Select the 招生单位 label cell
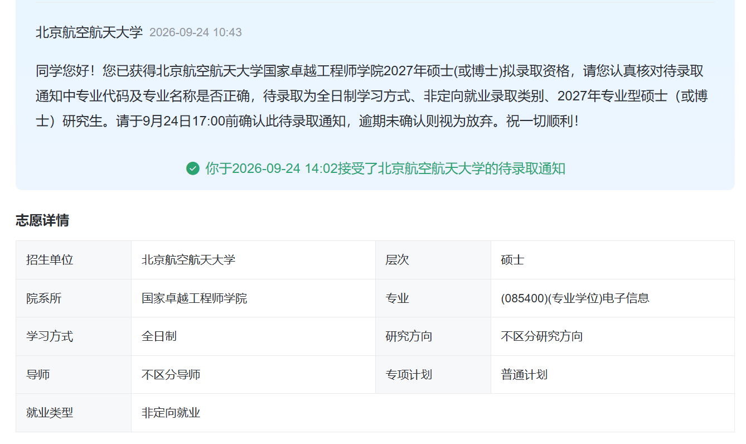 point(74,260)
